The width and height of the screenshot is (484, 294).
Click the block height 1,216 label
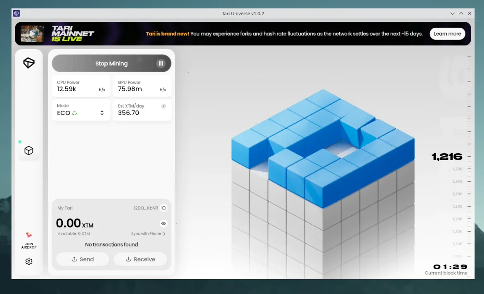[447, 156]
